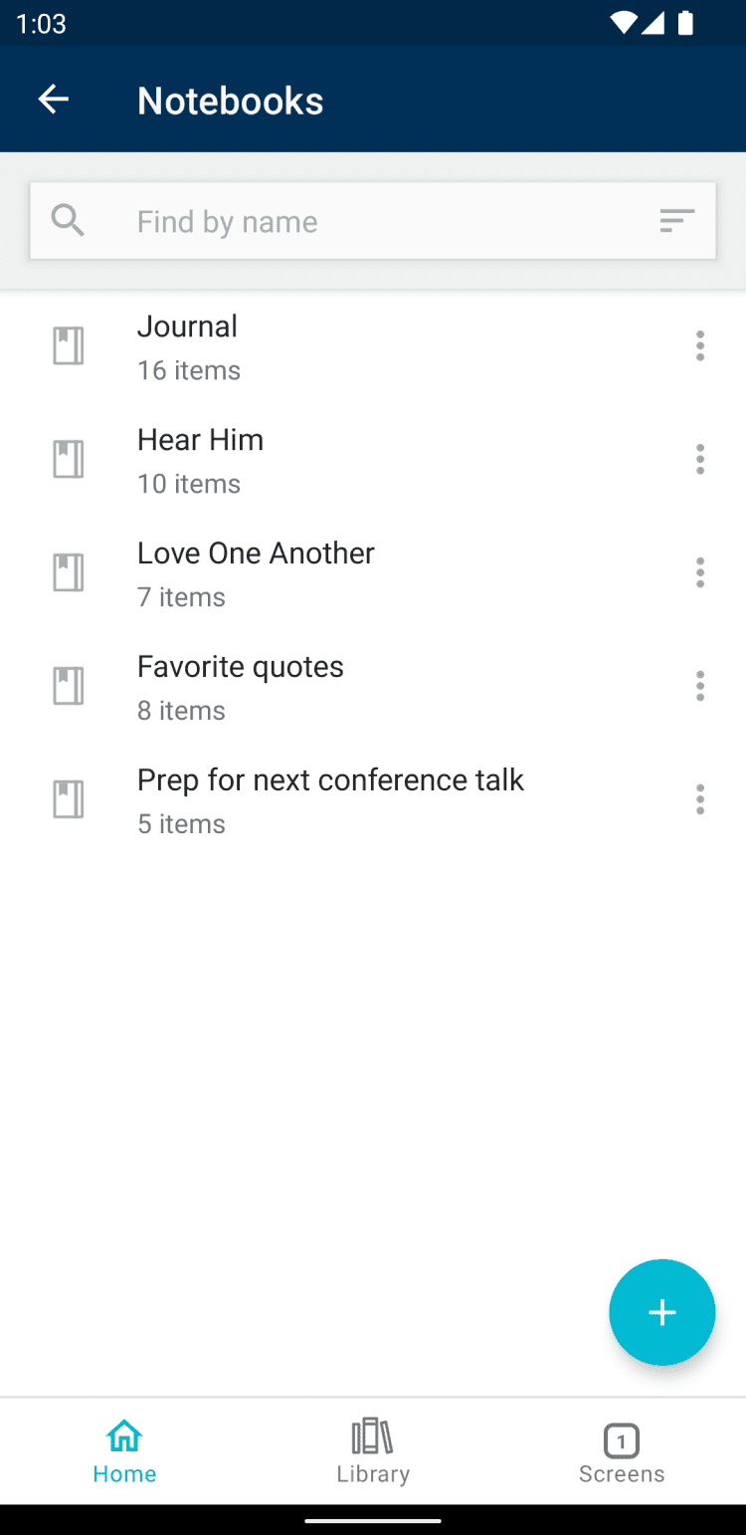Add a new notebook with plus button

[661, 1312]
